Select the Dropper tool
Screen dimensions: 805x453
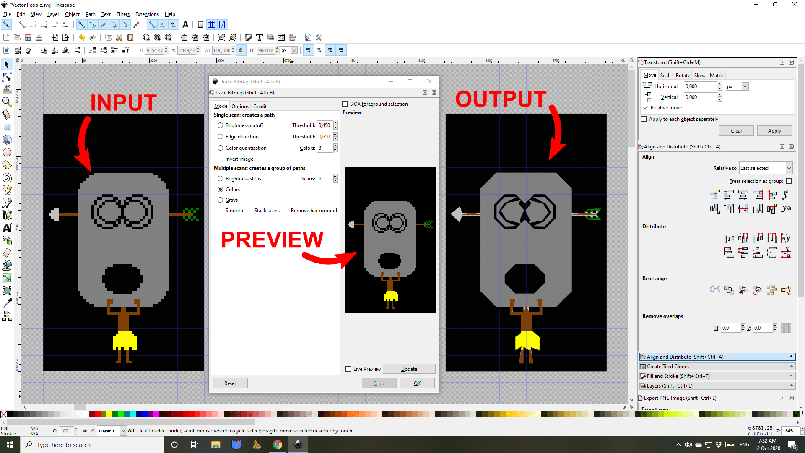[x=7, y=303]
